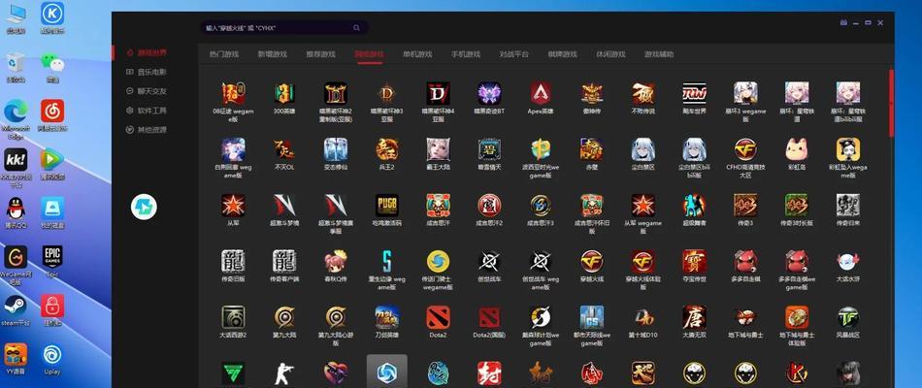Open the 彩虹岛 game icon
The width and height of the screenshot is (922, 388).
pos(797,149)
